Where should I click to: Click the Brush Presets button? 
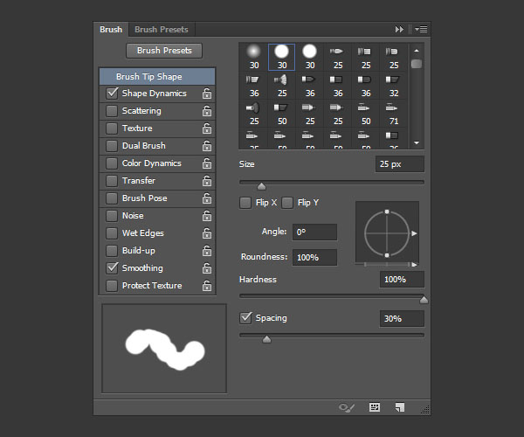[x=164, y=51]
